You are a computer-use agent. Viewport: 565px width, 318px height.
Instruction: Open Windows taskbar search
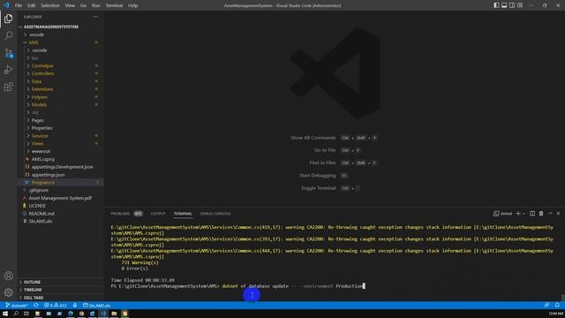(x=16, y=314)
